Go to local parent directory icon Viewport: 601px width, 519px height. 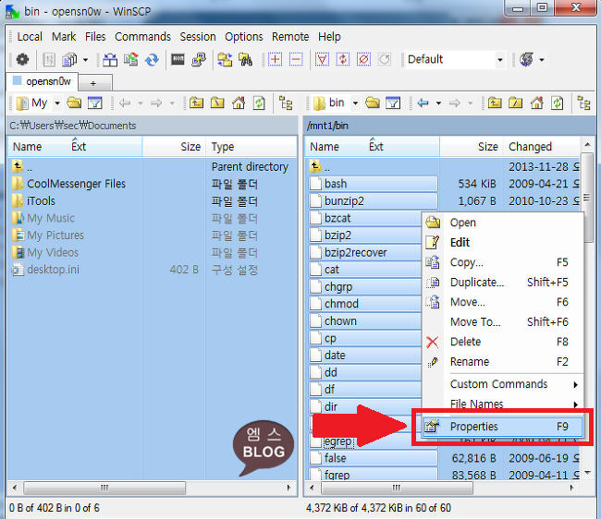click(196, 103)
